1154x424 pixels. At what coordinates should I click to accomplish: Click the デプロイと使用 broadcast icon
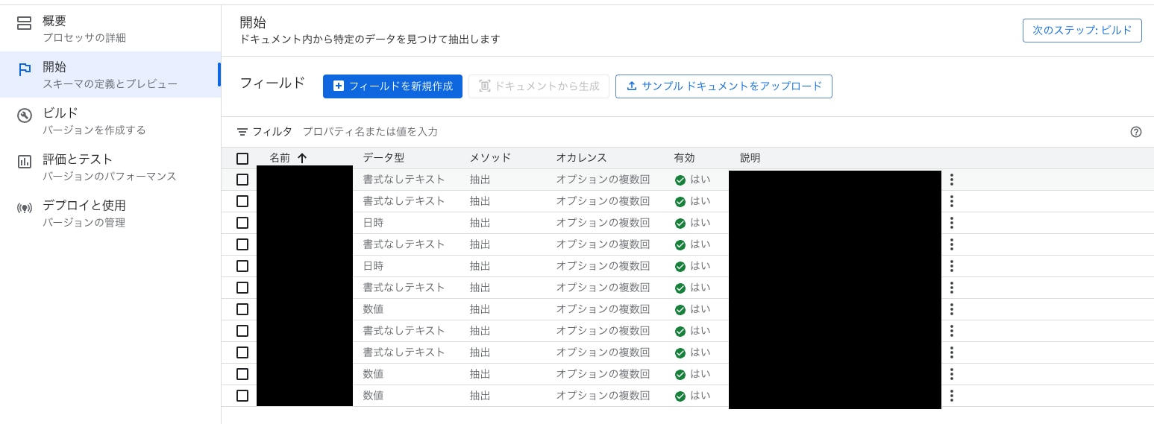point(25,208)
